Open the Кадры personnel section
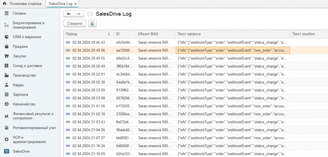The width and height of the screenshot is (328, 157). [x=18, y=85]
